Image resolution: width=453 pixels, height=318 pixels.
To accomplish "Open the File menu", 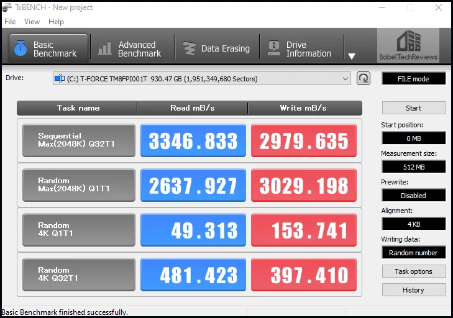I will pos(10,22).
